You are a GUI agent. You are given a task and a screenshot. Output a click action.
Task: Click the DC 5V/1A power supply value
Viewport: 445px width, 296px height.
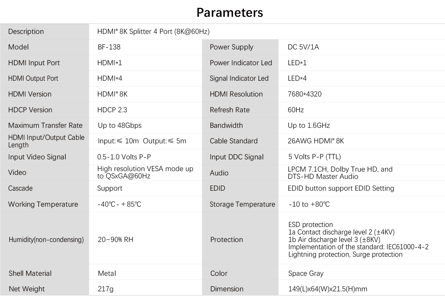tap(303, 47)
